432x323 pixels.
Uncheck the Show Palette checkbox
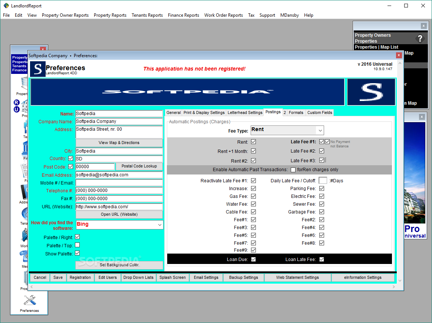tap(78, 253)
